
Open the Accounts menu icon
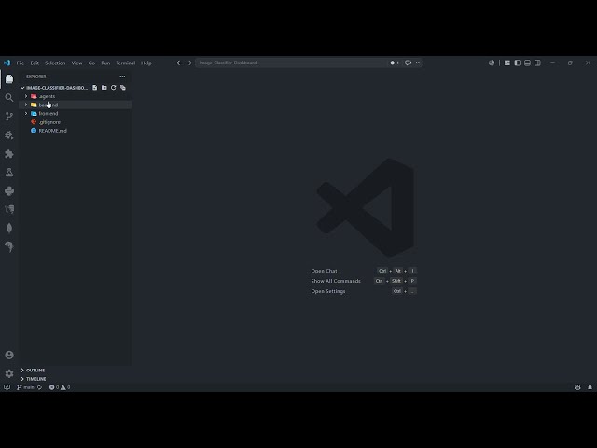click(9, 355)
